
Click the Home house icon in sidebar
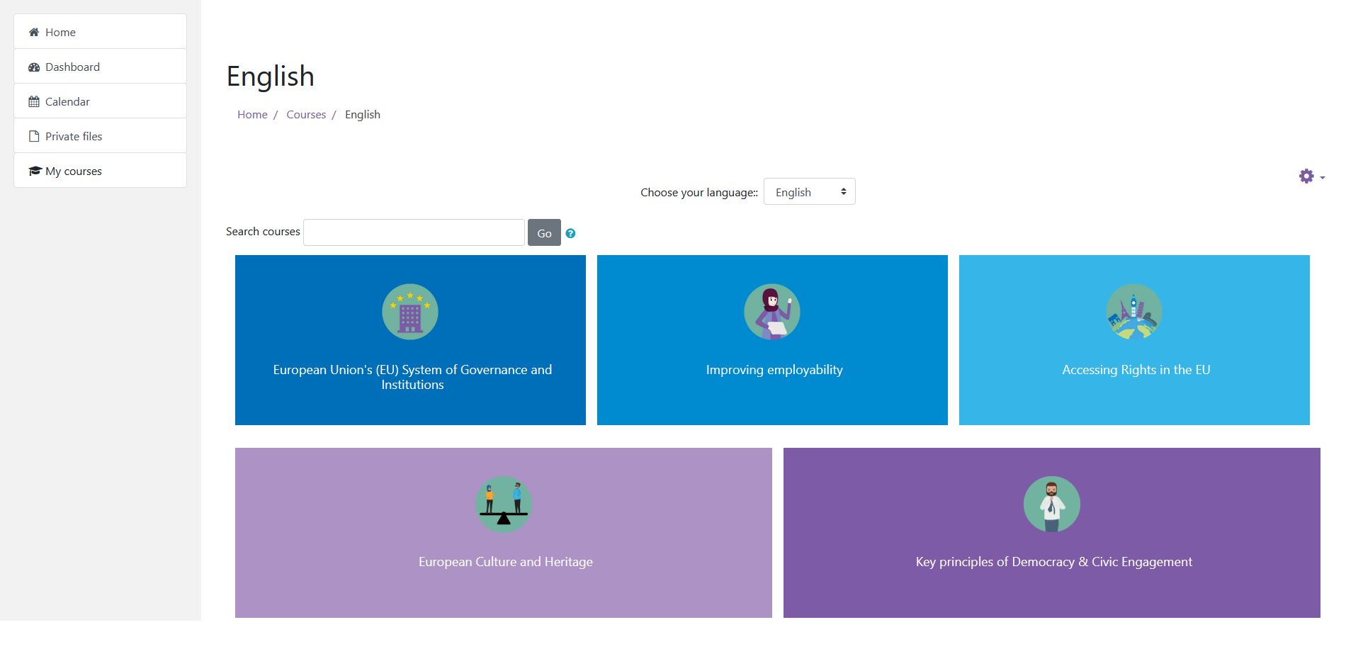33,32
